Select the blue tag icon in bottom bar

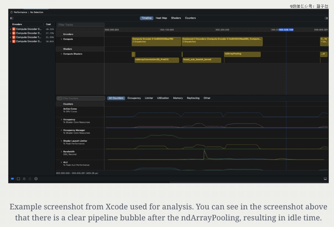tap(12, 179)
